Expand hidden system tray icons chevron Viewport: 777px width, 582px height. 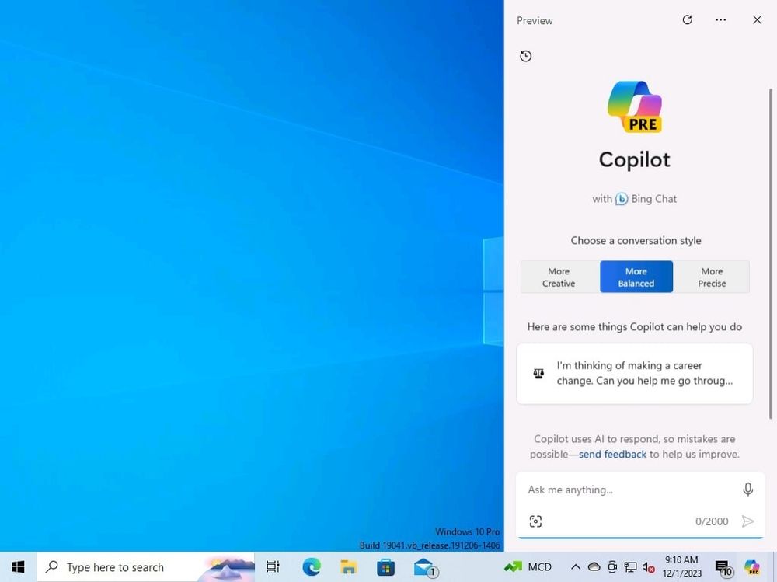tap(575, 566)
